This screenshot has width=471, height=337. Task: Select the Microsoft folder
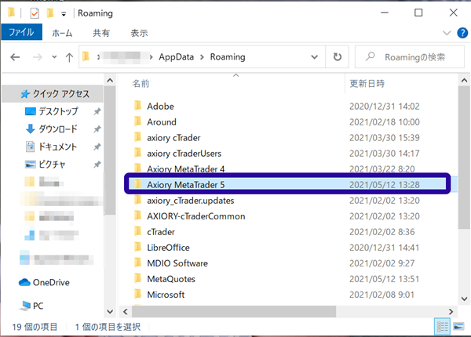pos(166,295)
